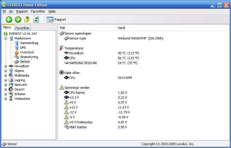Click Sensor label in status bar
This screenshot has width=231, height=148.
click(x=12, y=144)
